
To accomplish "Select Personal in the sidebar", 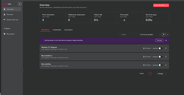I will tap(12, 14).
